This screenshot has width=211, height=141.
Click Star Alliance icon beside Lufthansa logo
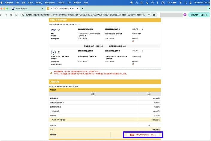pos(59,52)
